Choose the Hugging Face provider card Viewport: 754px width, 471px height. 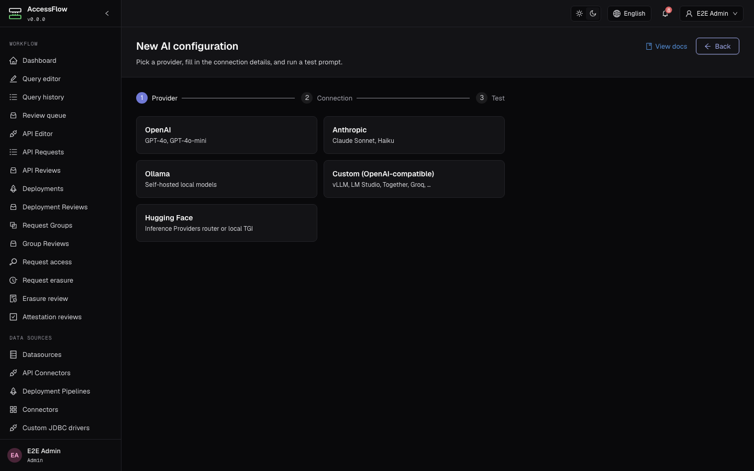click(x=227, y=223)
